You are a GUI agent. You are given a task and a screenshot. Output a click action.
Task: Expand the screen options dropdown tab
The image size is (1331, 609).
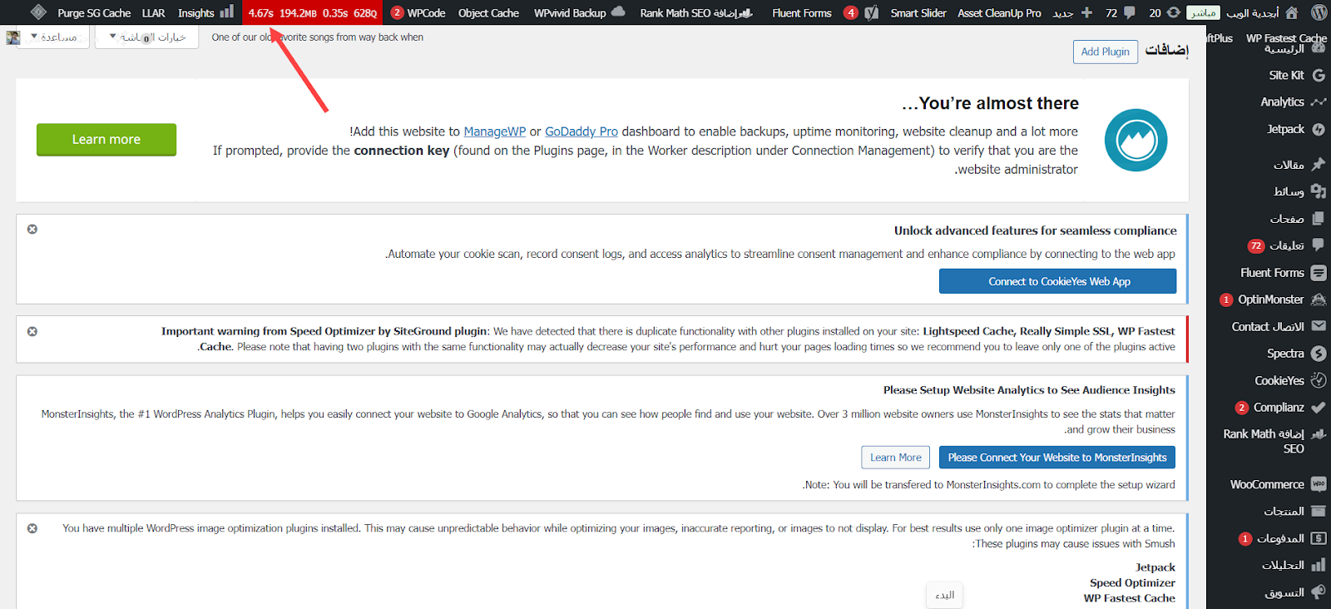click(147, 37)
